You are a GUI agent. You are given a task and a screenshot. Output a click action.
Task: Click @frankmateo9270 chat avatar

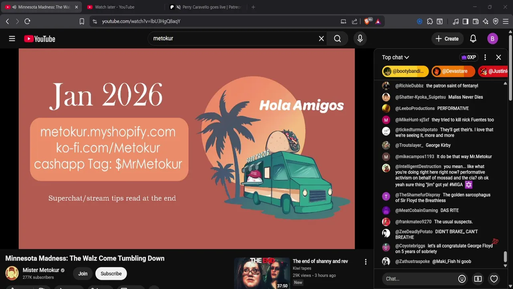pyautogui.click(x=386, y=222)
